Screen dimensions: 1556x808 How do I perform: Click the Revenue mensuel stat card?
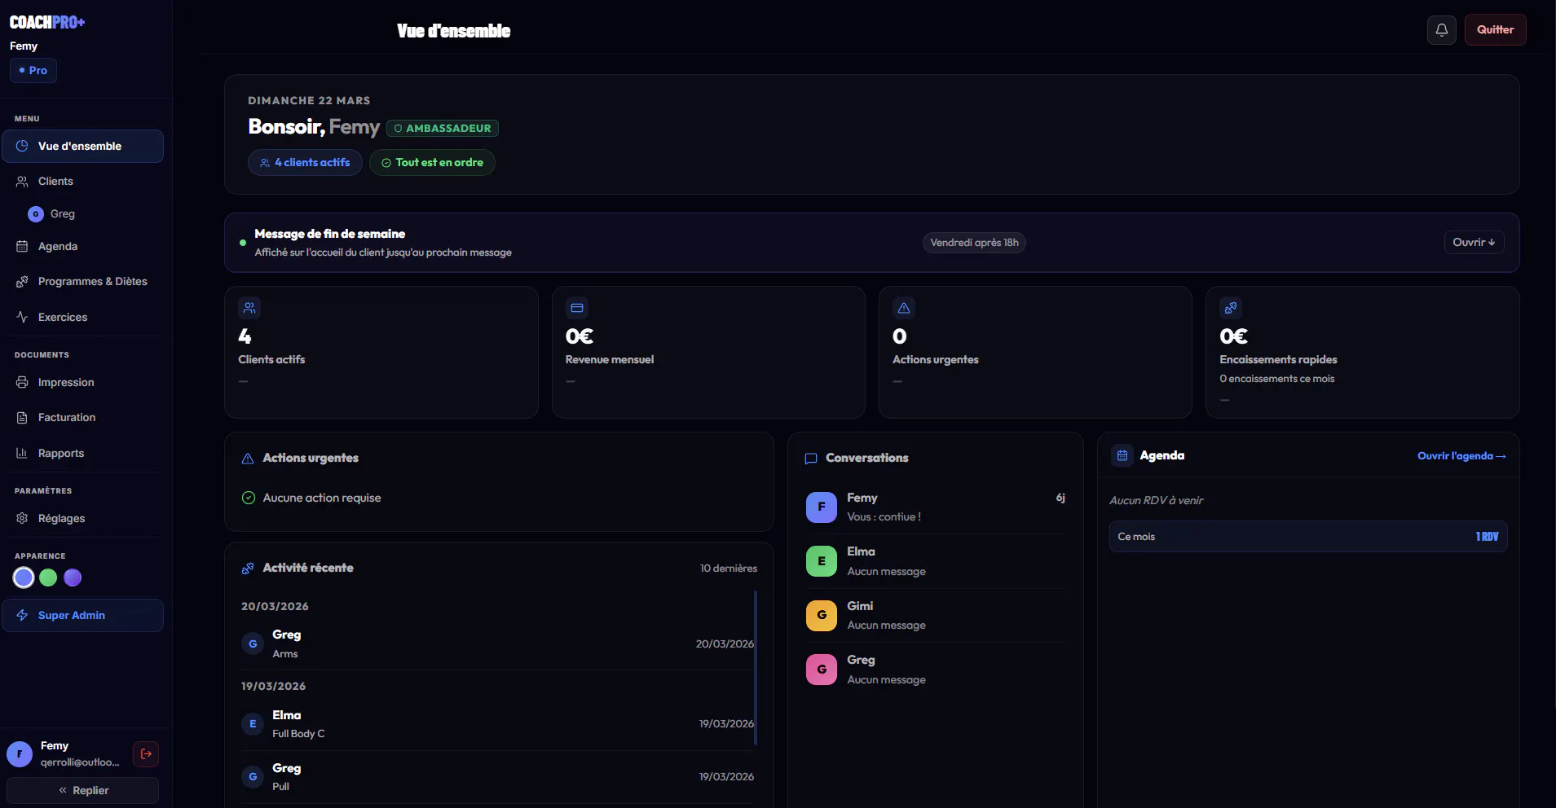[708, 353]
